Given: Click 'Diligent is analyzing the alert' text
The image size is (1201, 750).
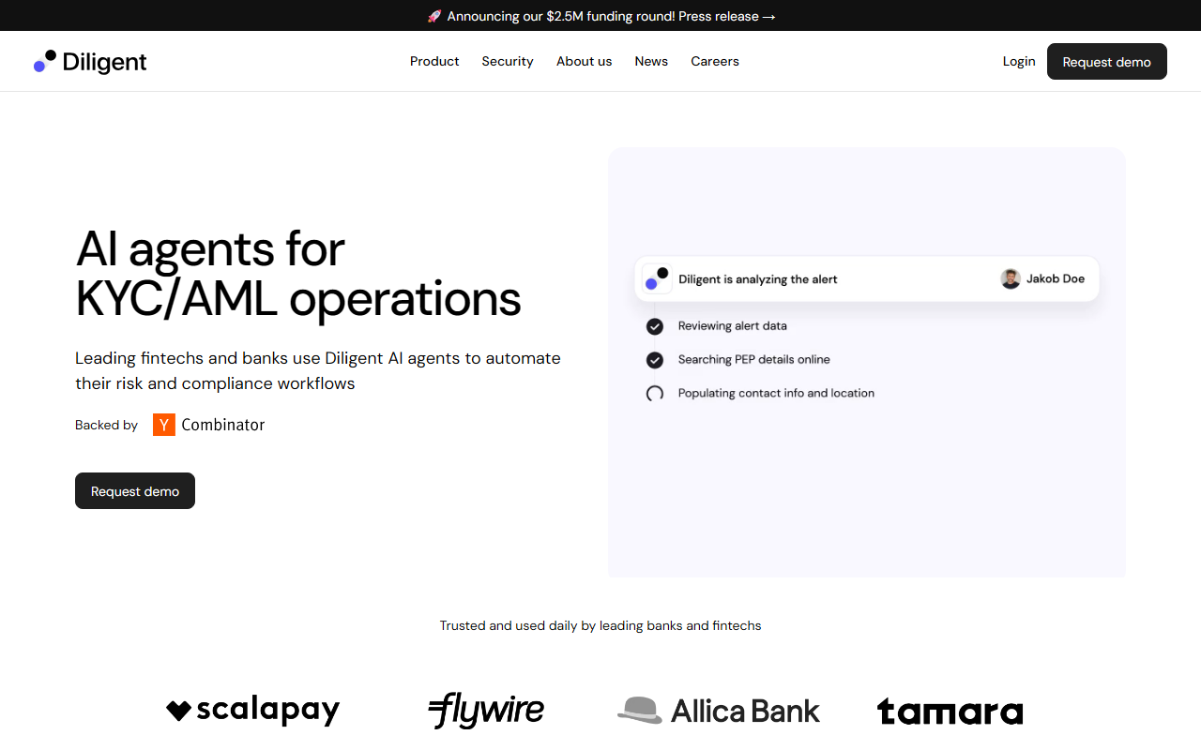Looking at the screenshot, I should click(x=758, y=279).
